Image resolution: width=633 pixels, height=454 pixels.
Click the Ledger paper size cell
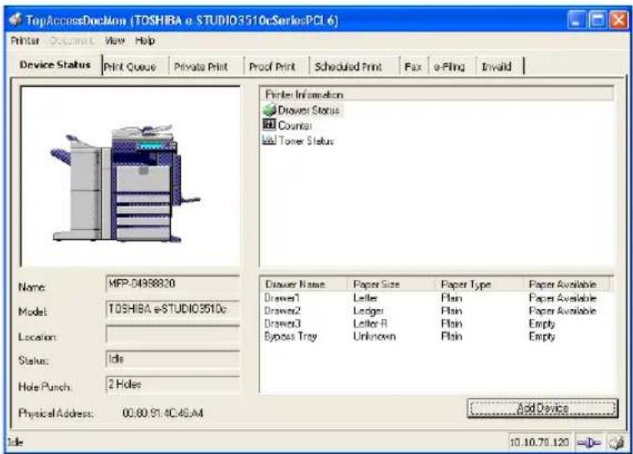(x=368, y=311)
